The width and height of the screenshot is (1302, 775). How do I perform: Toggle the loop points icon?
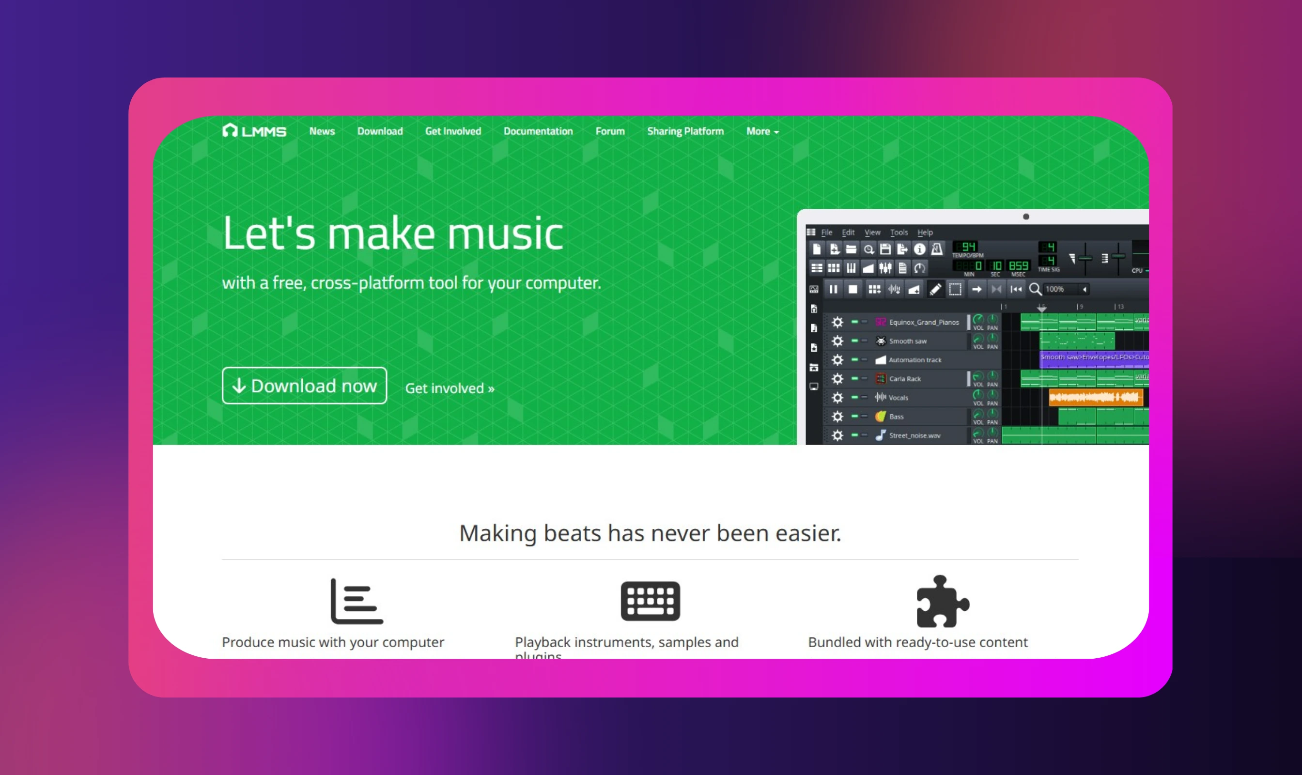click(x=996, y=289)
